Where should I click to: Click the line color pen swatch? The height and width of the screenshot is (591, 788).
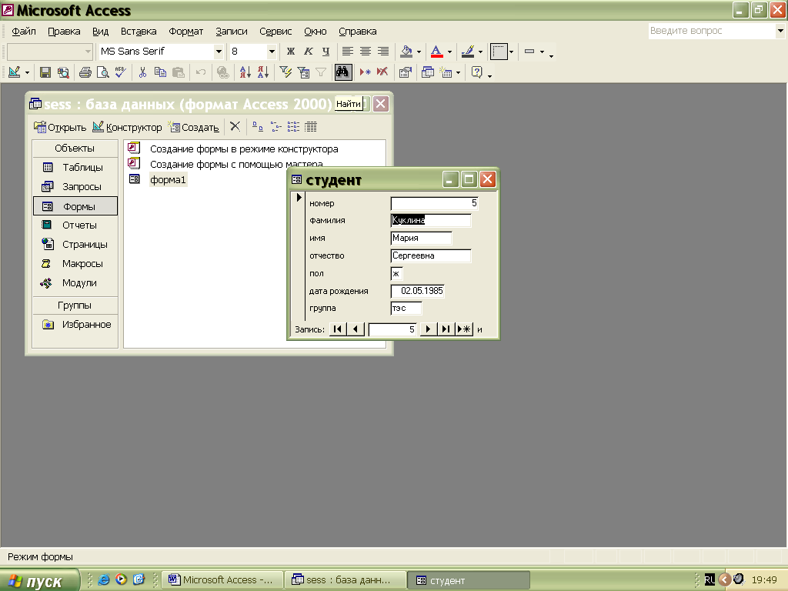(468, 52)
